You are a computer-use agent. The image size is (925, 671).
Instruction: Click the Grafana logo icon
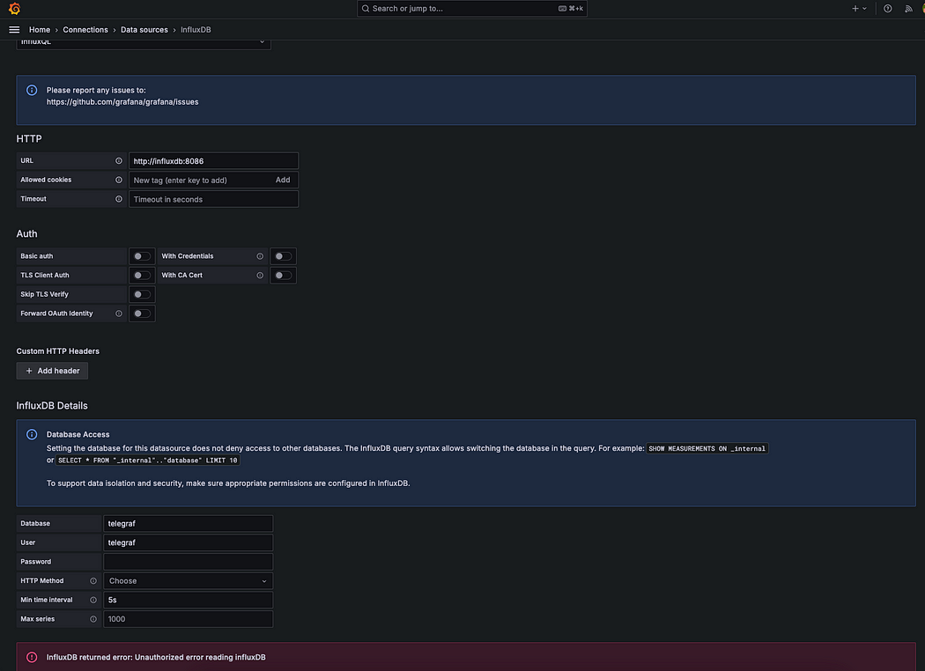(14, 8)
